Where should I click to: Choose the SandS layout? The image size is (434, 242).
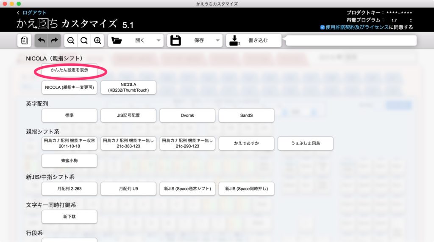tap(246, 115)
